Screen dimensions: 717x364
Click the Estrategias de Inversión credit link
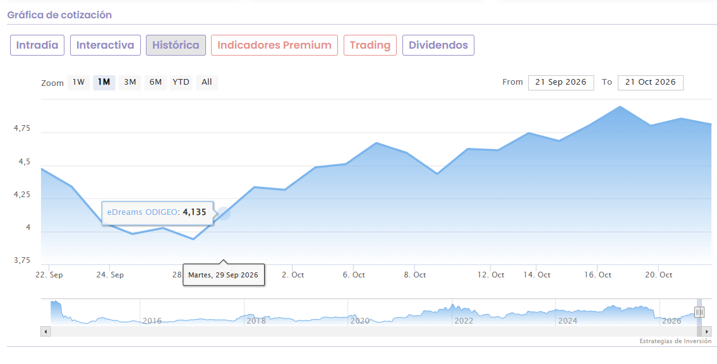click(675, 341)
